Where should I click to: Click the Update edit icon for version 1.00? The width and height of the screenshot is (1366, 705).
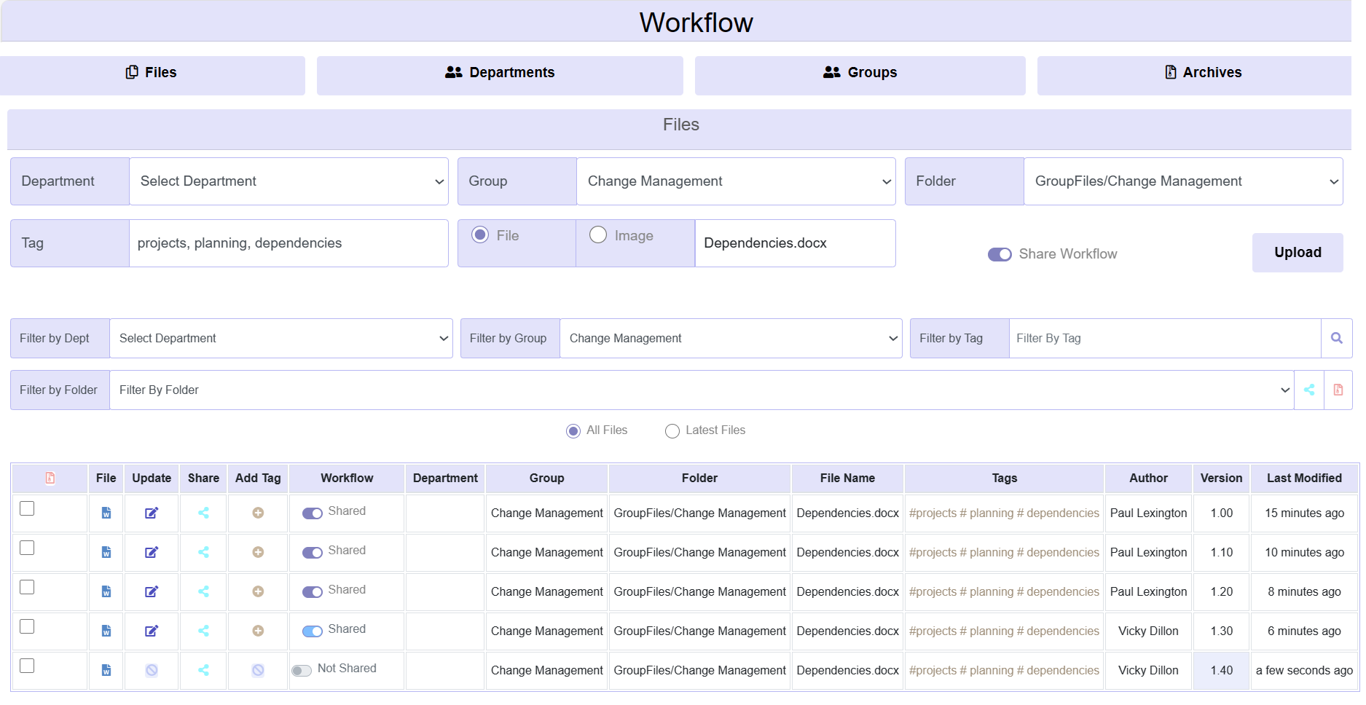point(151,513)
